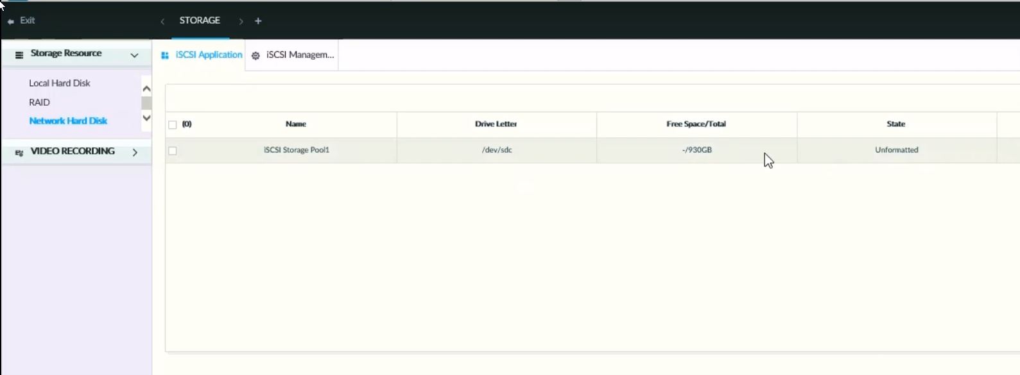Click the -/930GB free space cell
The image size is (1020, 375).
pos(697,150)
